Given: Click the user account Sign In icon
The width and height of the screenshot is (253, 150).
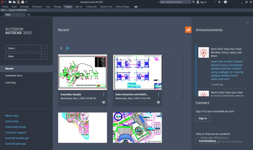Looking at the screenshot, I should pyautogui.click(x=198, y=2).
